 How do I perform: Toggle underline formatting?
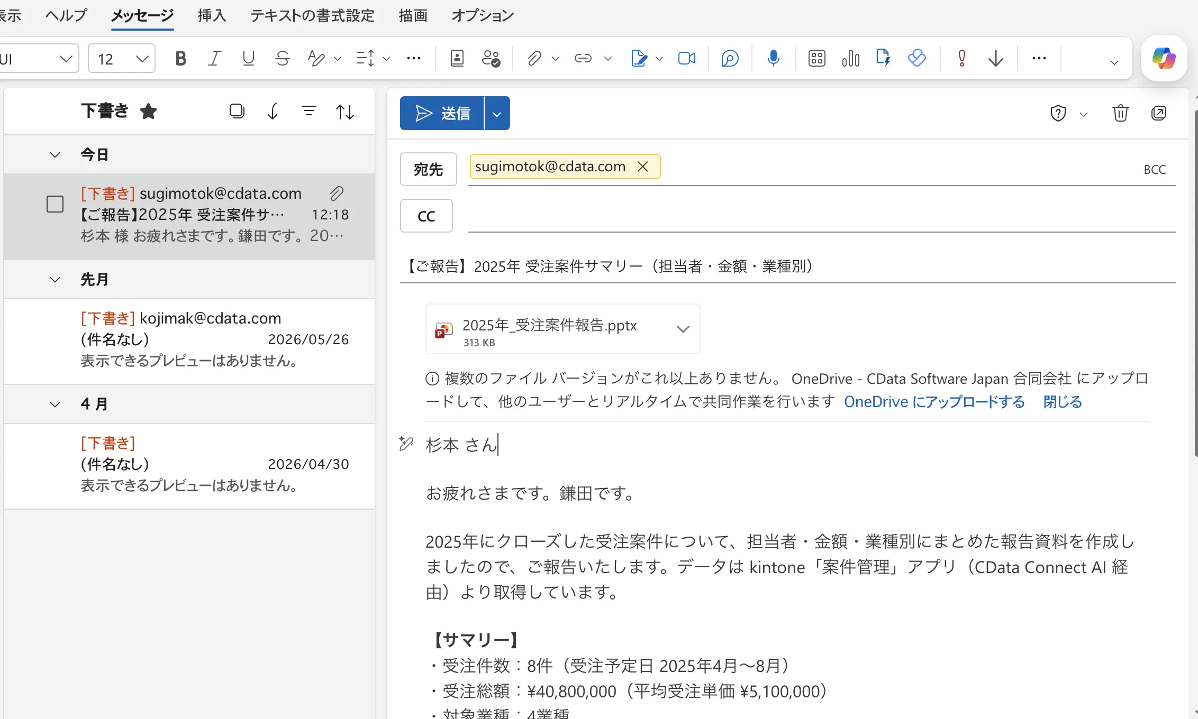(248, 58)
